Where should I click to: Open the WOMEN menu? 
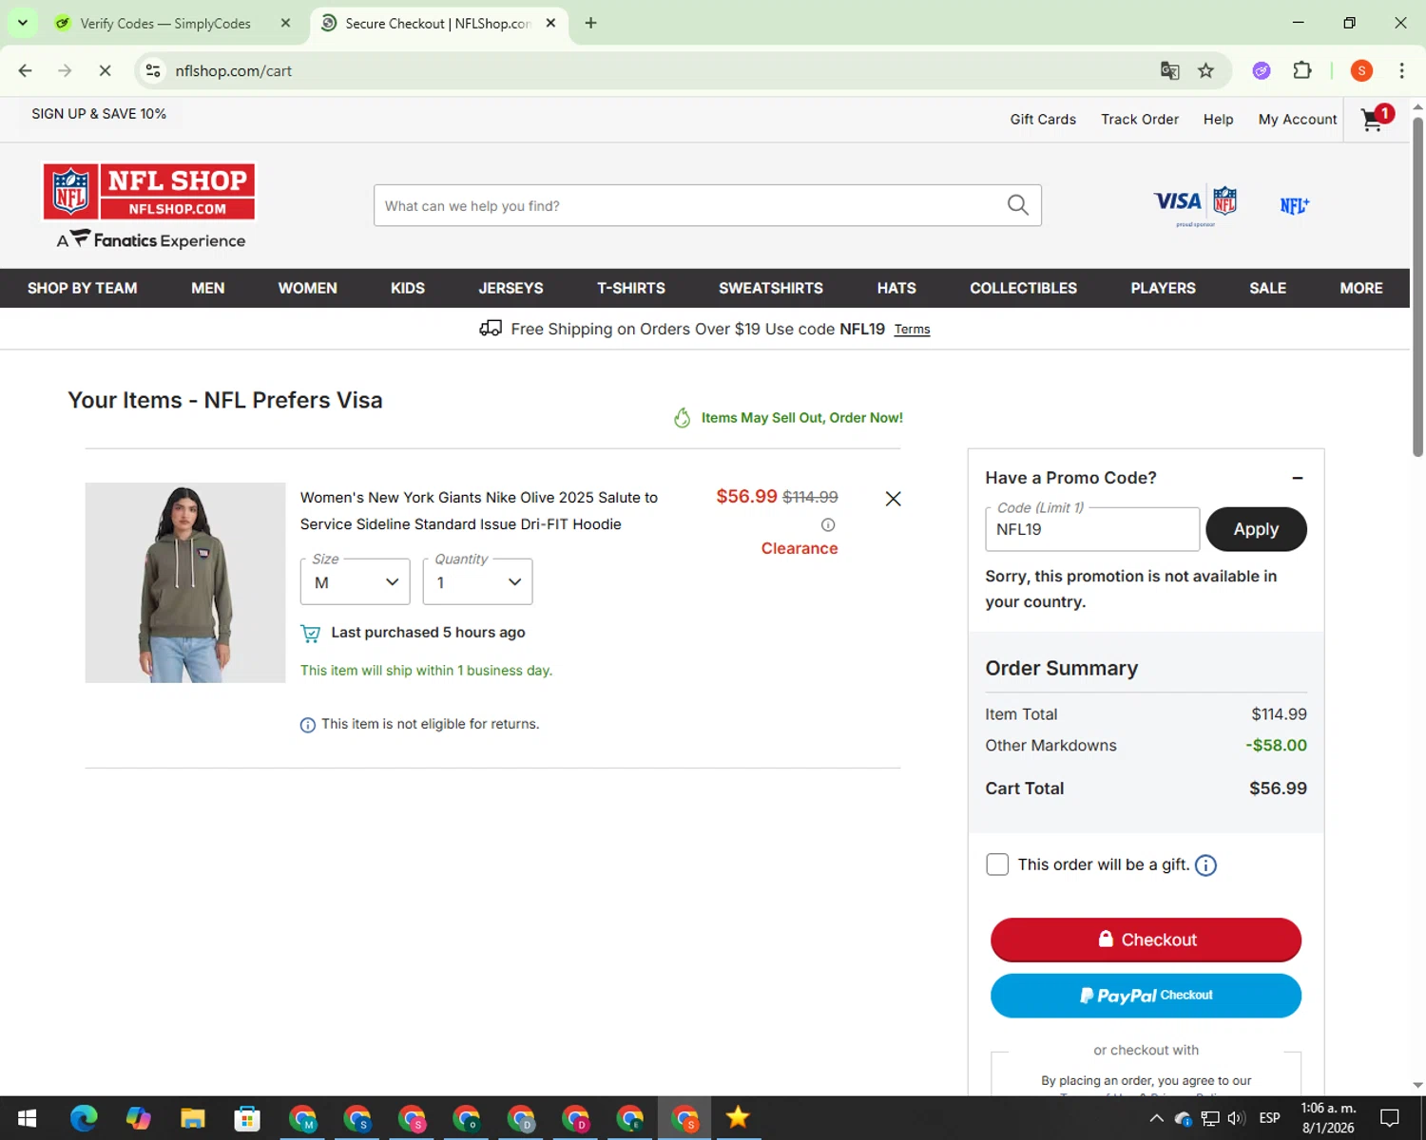307,288
